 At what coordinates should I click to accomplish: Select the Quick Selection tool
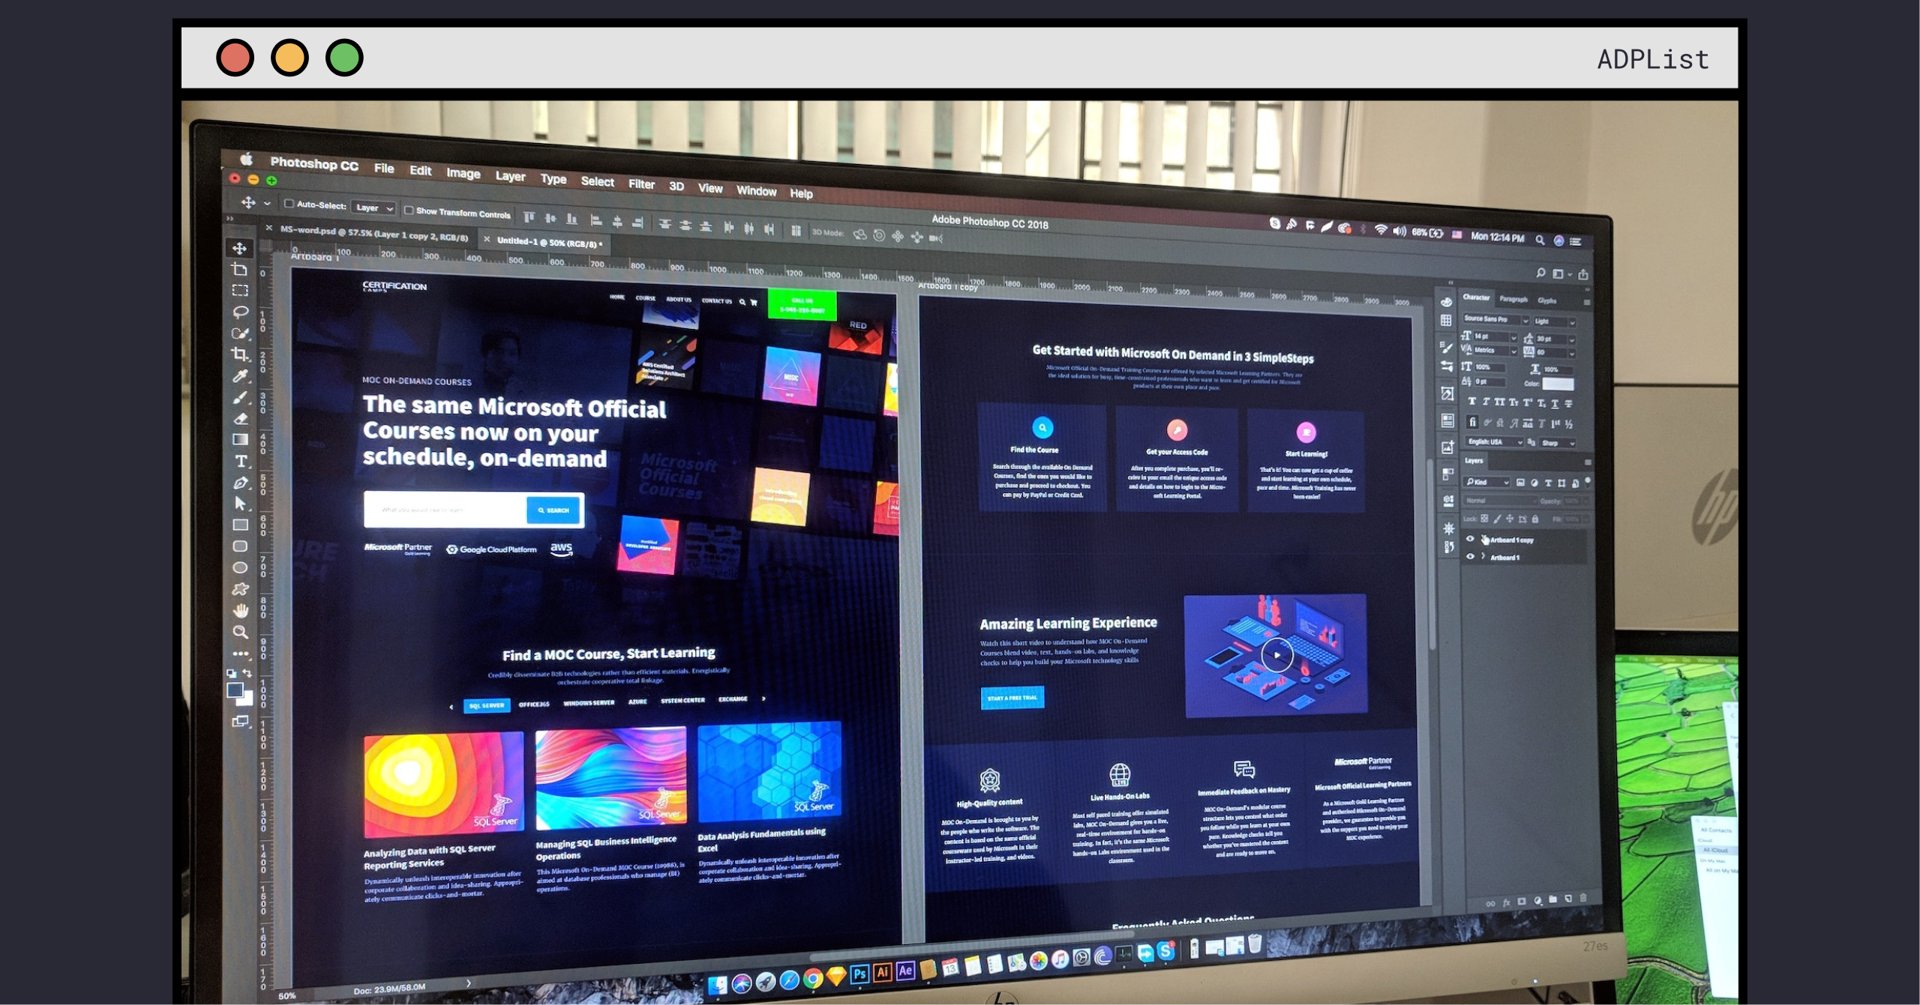pyautogui.click(x=240, y=332)
